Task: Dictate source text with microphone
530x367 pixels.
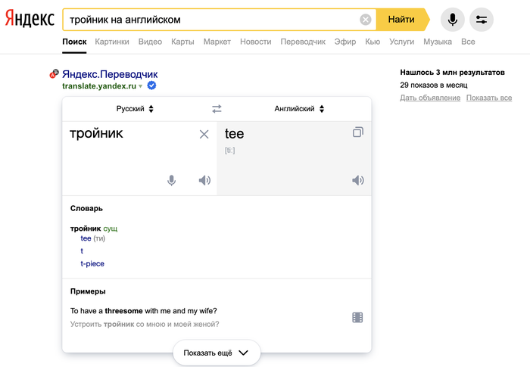Action: tap(172, 180)
